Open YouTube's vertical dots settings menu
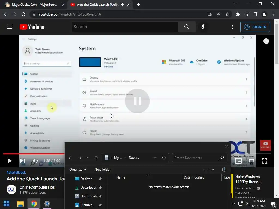Viewport: 279px width, 209px height. point(233,27)
